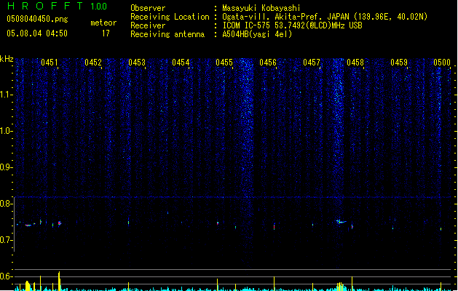
Task: Click the 0.9 kHz axis label
Action: coord(7,167)
